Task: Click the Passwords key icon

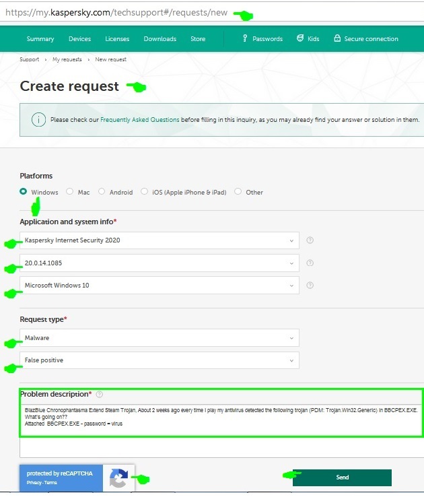Action: click(245, 38)
